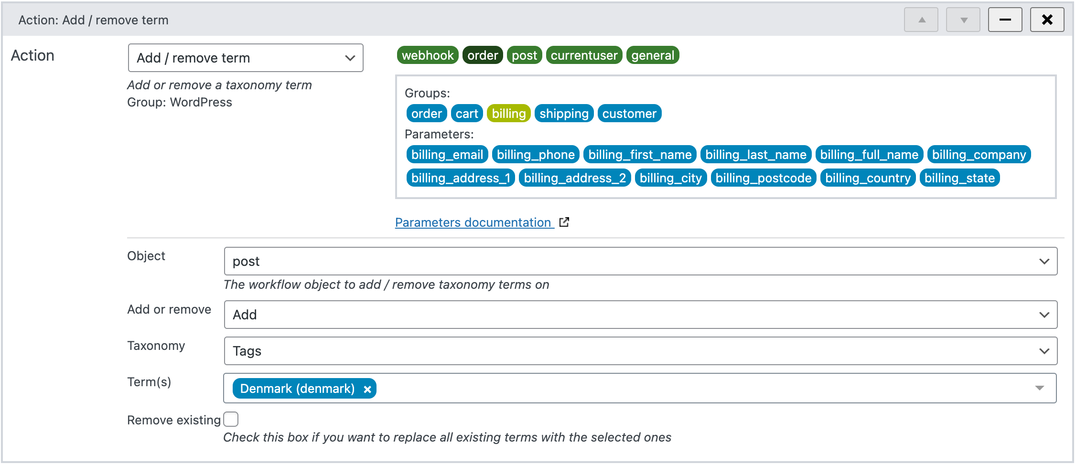Move the action down using the arrow
Image resolution: width=1076 pixels, height=464 pixels.
click(963, 20)
